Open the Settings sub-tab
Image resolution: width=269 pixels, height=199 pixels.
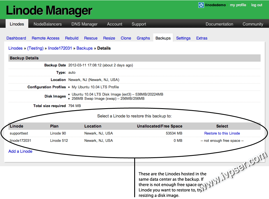[x=183, y=38]
